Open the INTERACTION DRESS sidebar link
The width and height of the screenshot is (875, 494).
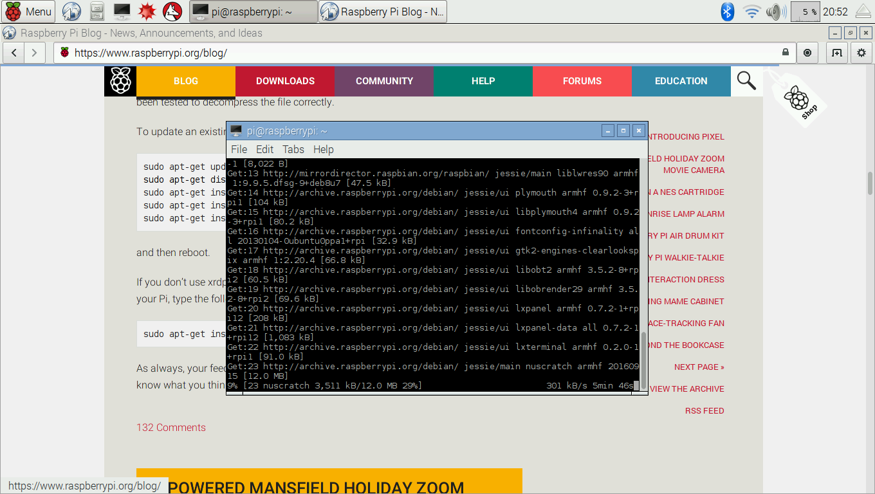(686, 280)
